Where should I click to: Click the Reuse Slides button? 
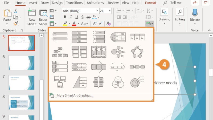43,17
